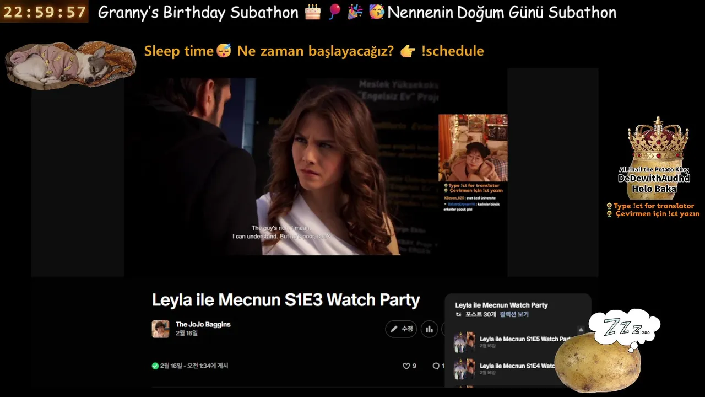Open Leyla ile Mecnun S1E5 Watch Party post
This screenshot has height=397, width=705.
524,339
